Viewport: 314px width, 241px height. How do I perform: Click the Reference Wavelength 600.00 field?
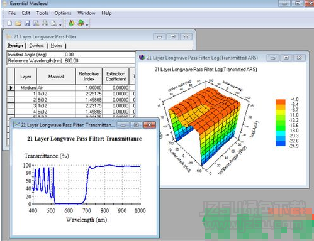coord(99,61)
